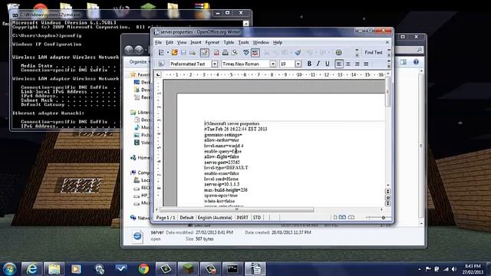Viewport: 491px width, 276px height.
Task: Open the font size dropdown arrow
Action: (x=298, y=64)
